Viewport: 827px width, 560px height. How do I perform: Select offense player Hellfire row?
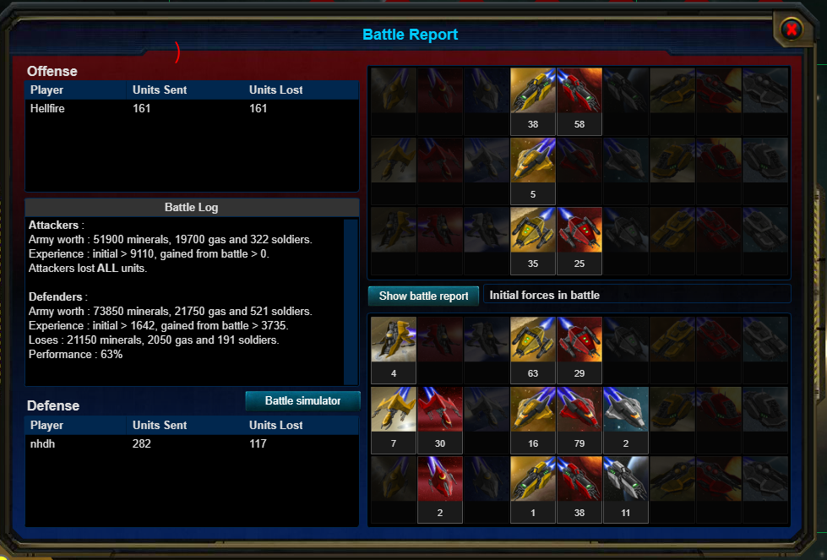point(192,109)
